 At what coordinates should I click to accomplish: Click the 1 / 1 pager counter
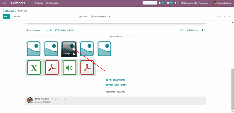pos(218,16)
